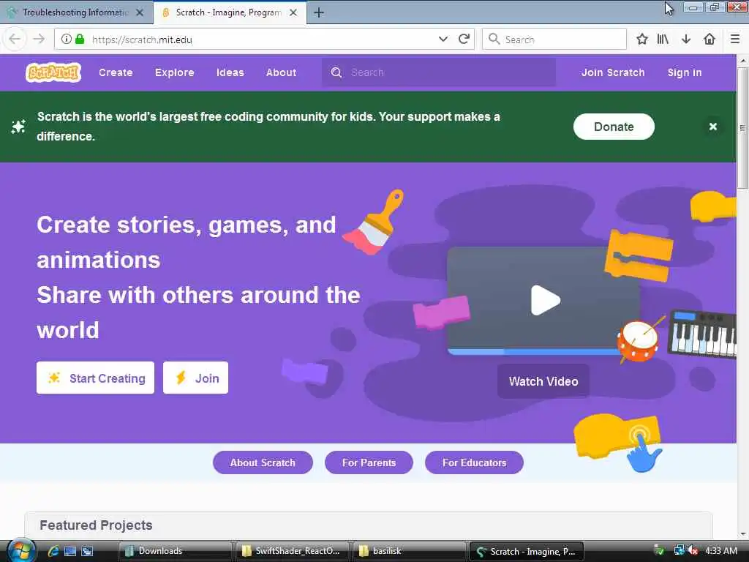This screenshot has width=749, height=562.
Task: Click the switch between windows icon
Action: point(87,551)
